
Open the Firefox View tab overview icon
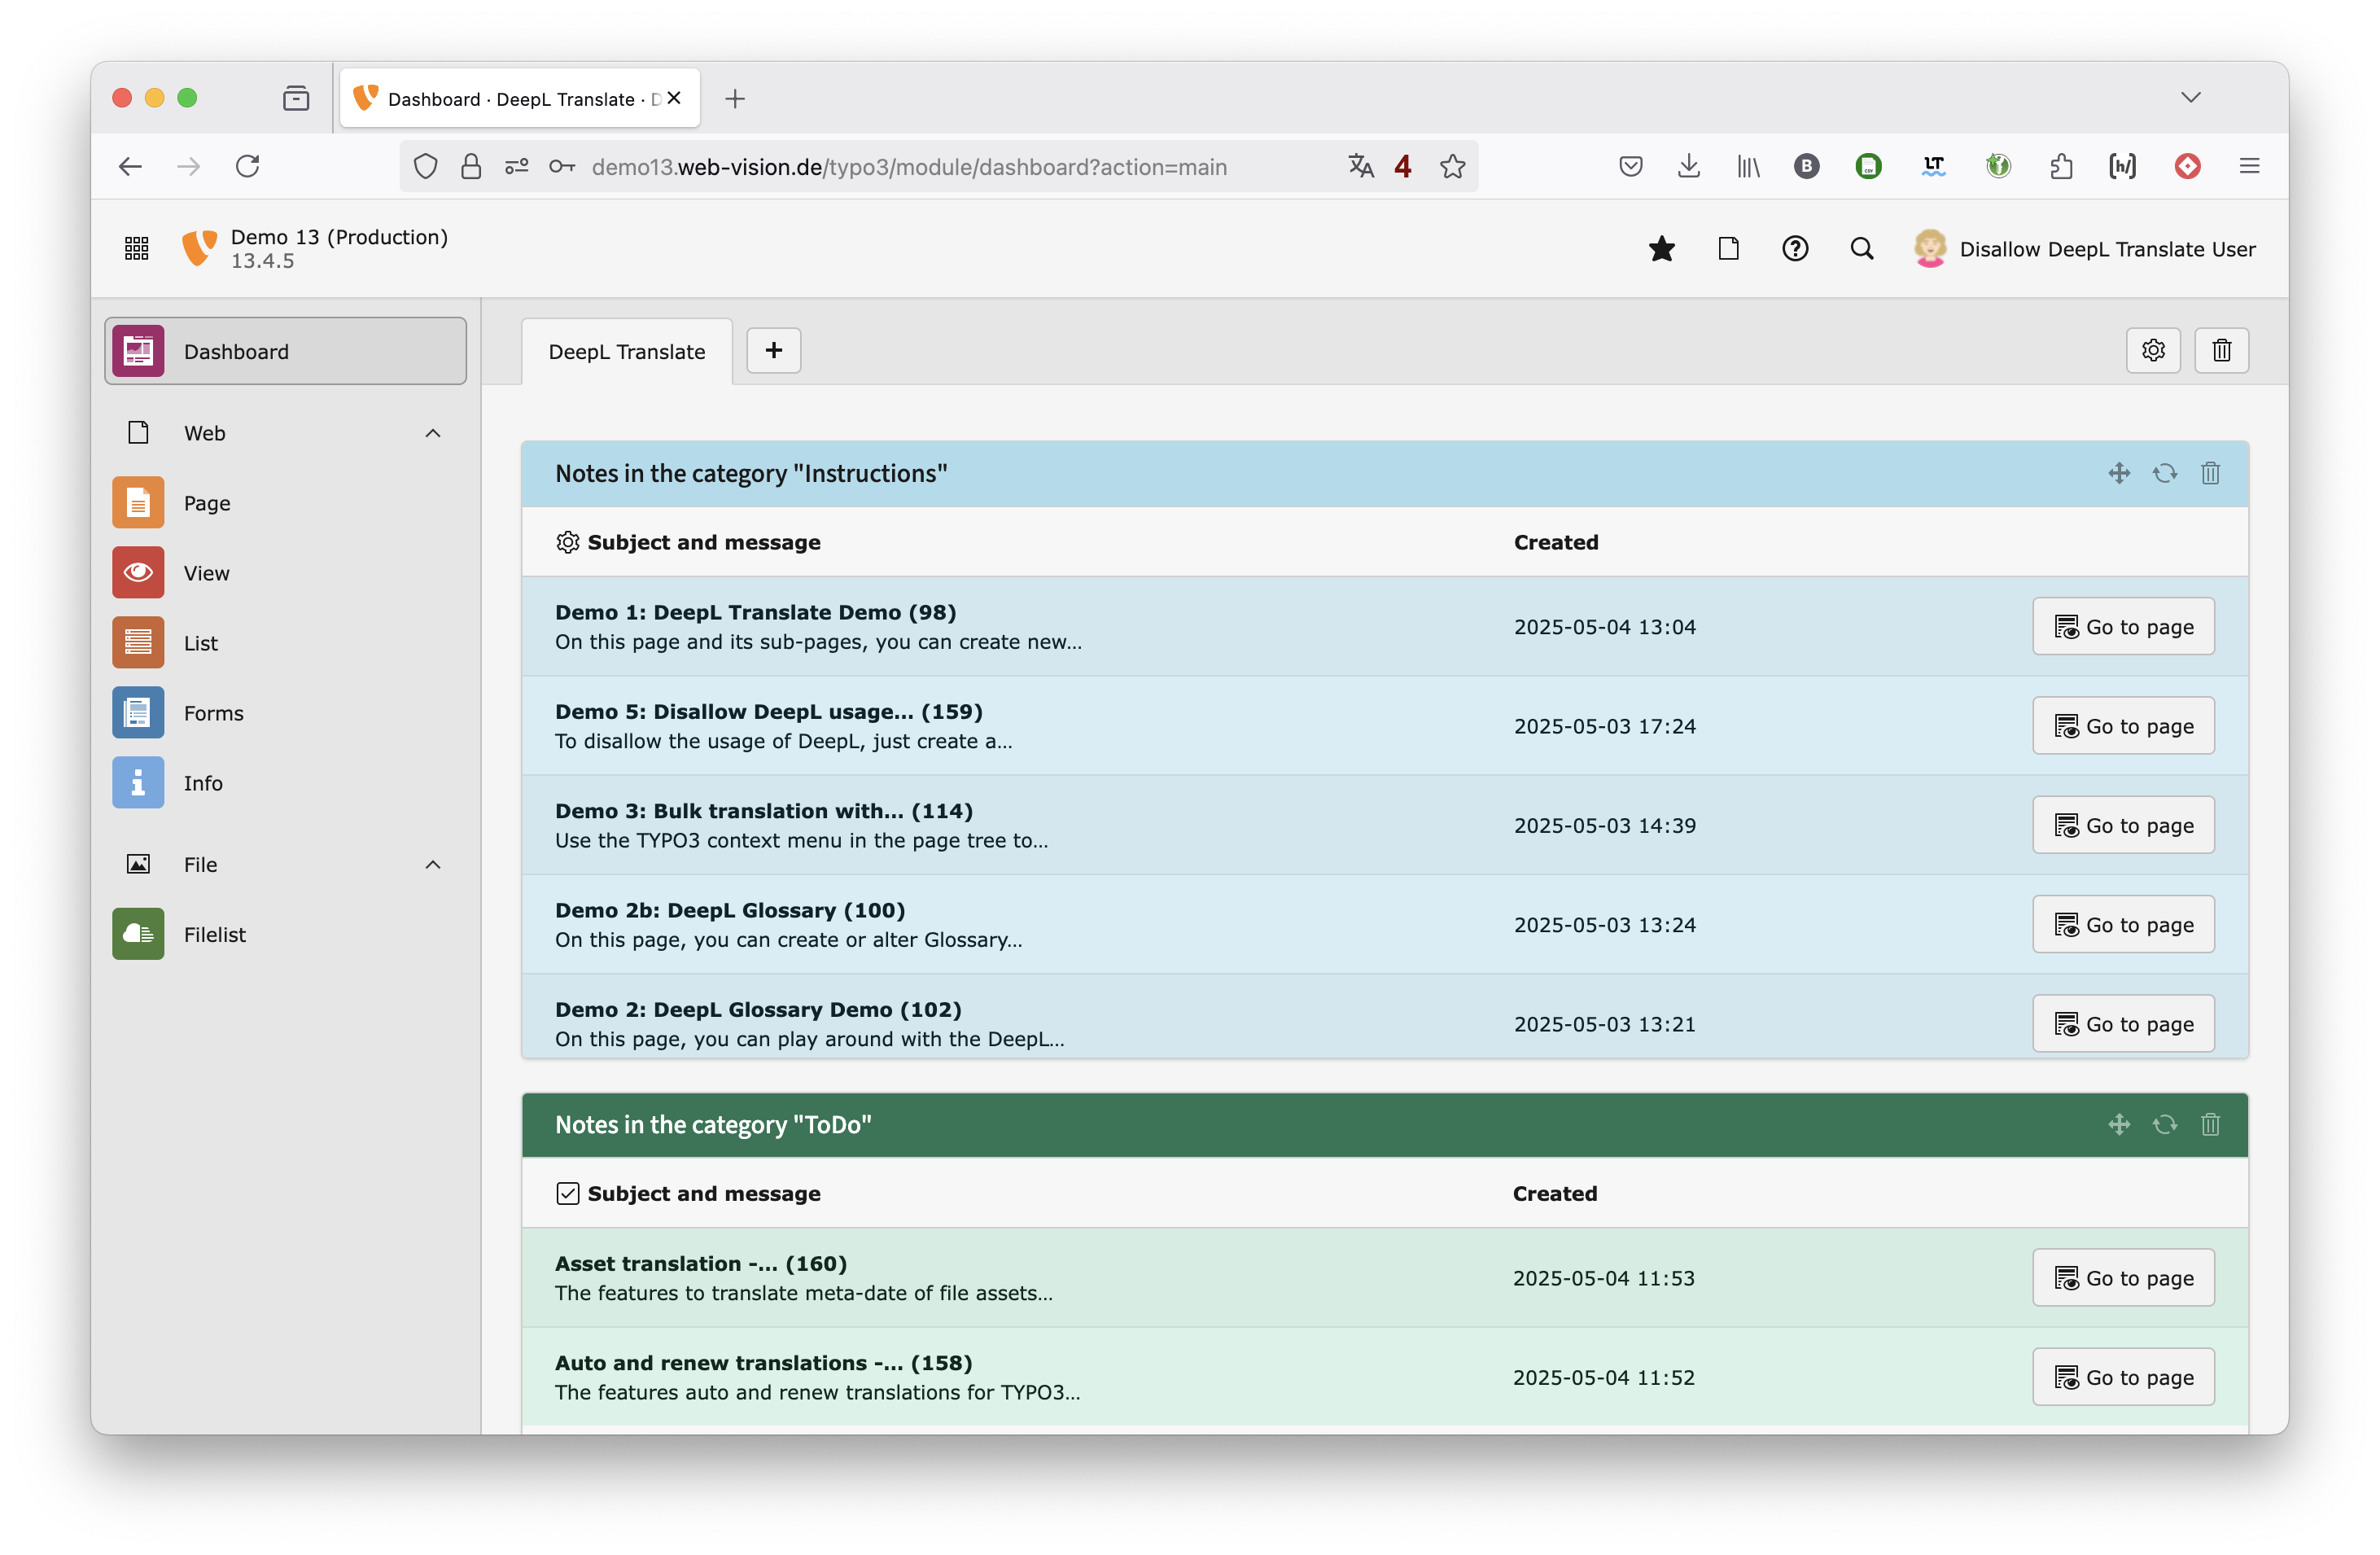pos(296,98)
